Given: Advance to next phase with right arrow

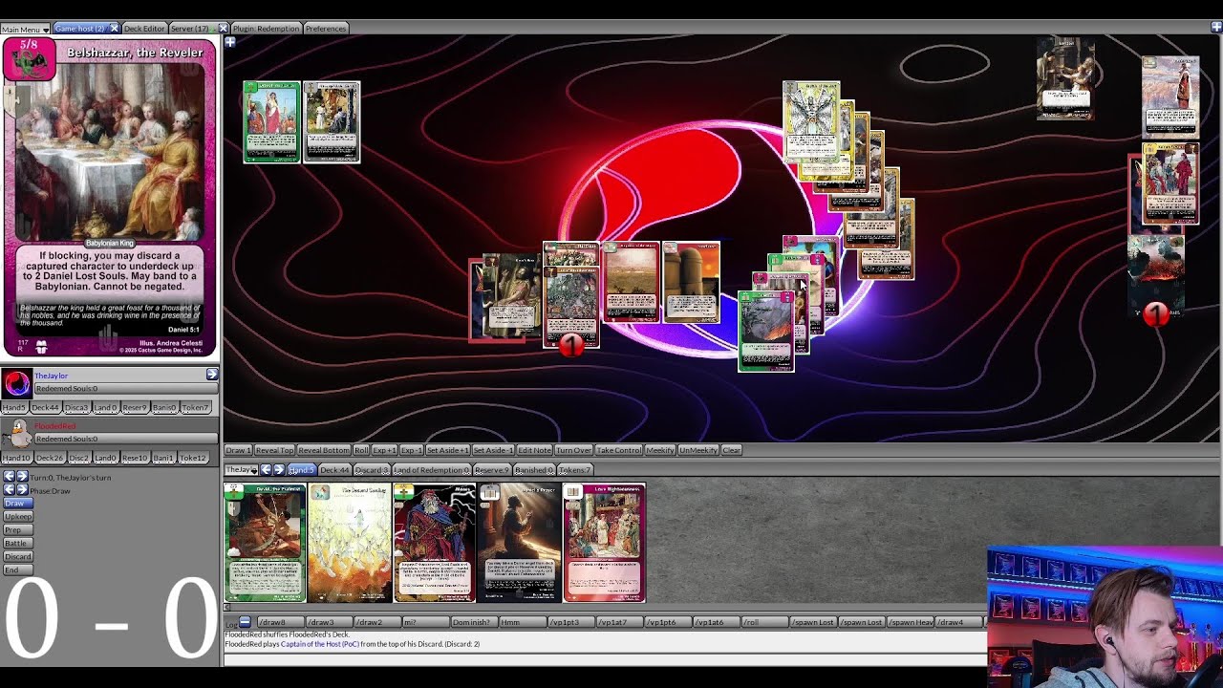Looking at the screenshot, I should click(x=22, y=490).
